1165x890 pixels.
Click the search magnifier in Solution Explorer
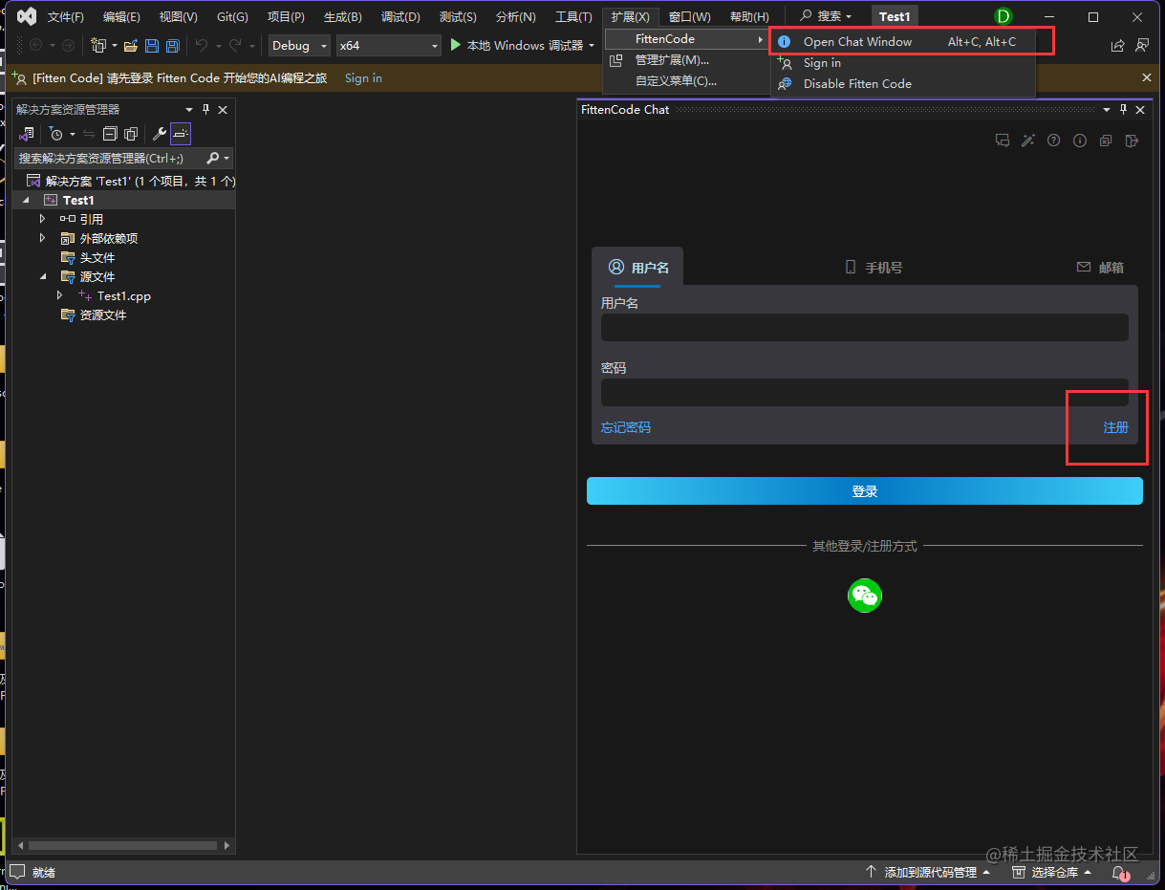pos(212,158)
